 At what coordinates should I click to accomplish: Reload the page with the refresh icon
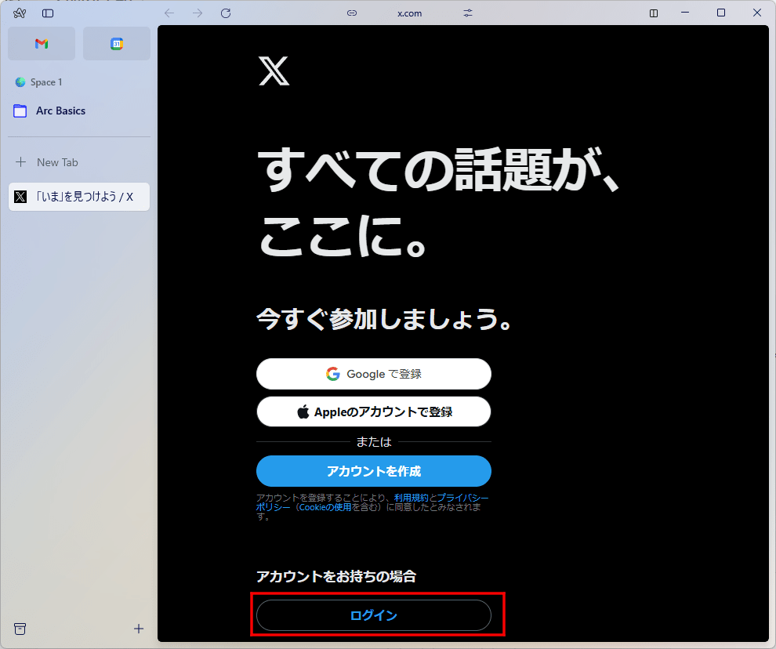[226, 13]
